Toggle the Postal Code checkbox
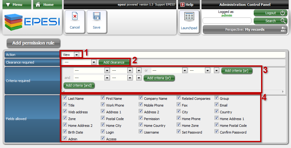291x148 pixels. [103, 118]
